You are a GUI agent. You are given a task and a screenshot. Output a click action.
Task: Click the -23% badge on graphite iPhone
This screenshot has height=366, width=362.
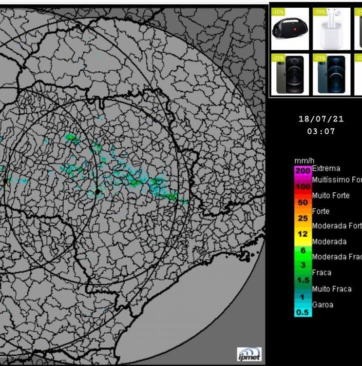(x=277, y=58)
